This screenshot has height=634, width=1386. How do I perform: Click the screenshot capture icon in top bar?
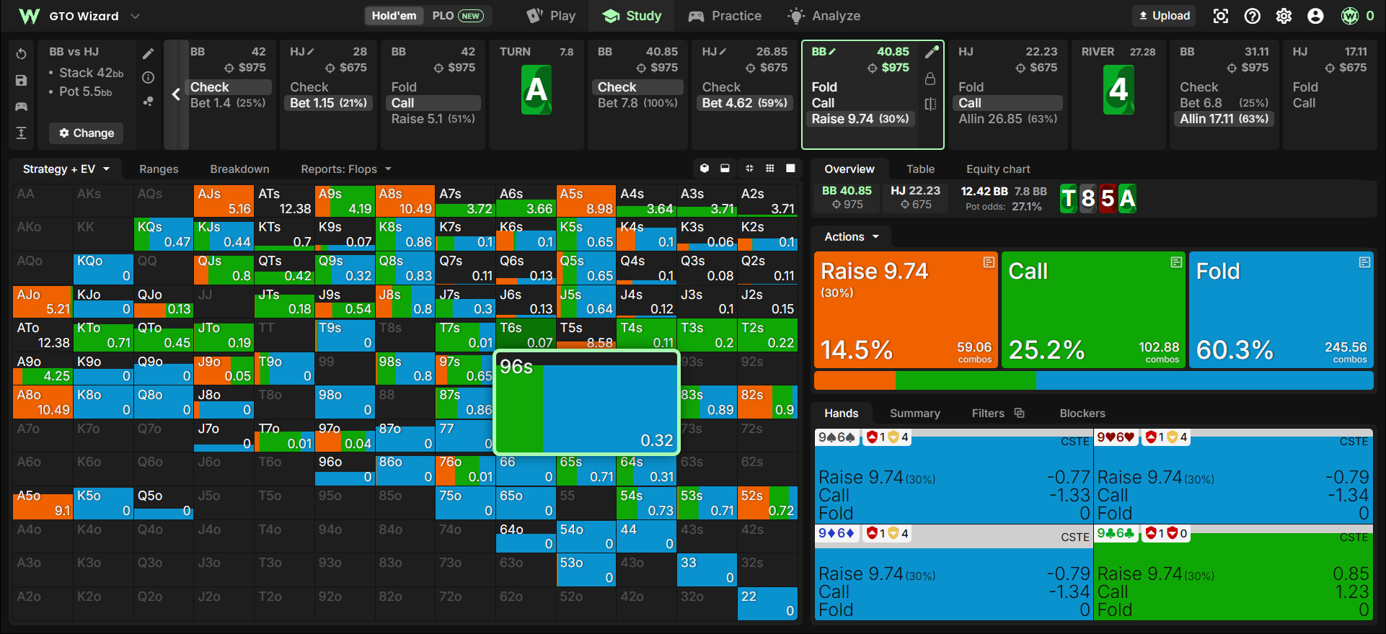tap(1220, 16)
